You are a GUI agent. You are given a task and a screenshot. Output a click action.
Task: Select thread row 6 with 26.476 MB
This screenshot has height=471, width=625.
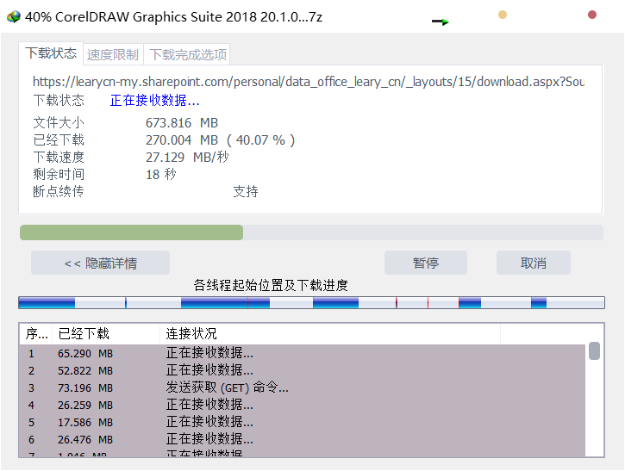coord(302,439)
